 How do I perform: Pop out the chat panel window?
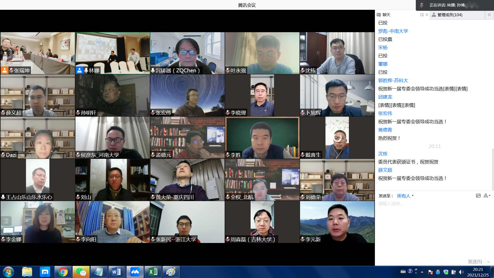click(x=422, y=15)
